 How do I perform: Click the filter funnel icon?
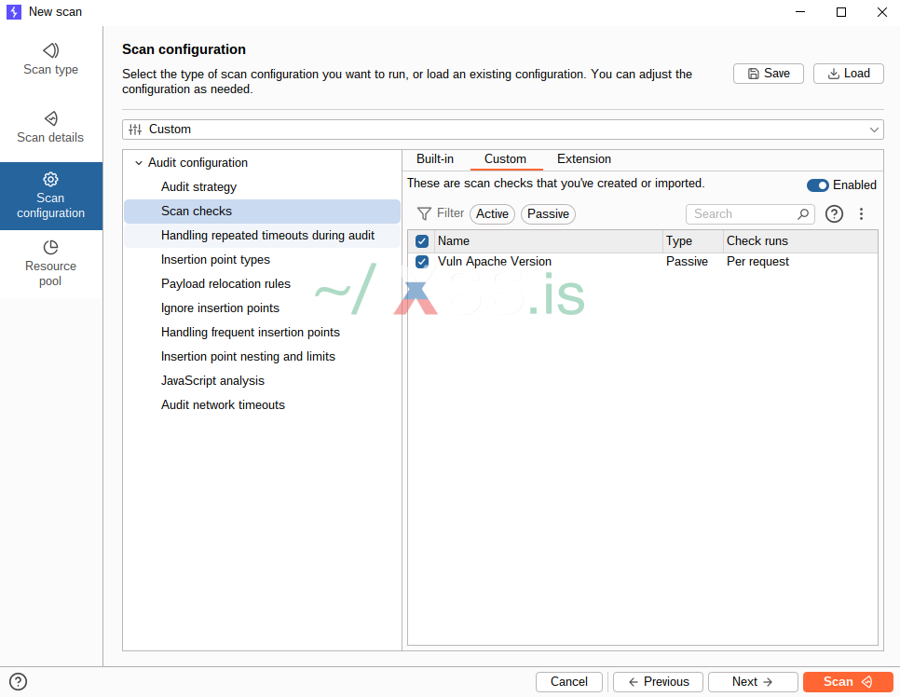click(x=424, y=213)
